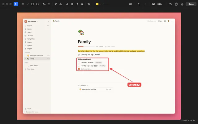Image resolution: width=198 pixels, height=124 pixels.
Task: Open the Ideas inbox page
Action: click(37, 66)
